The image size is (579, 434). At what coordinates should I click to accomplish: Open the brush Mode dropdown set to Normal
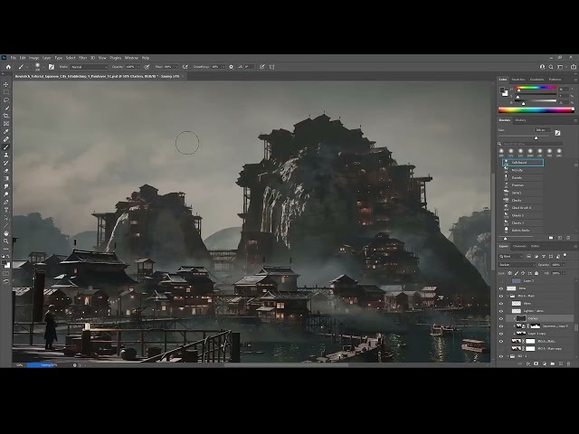[89, 67]
